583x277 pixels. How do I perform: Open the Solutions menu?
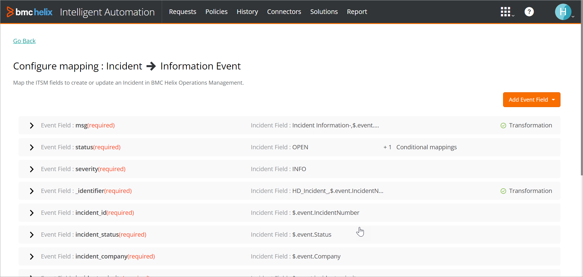coord(324,12)
